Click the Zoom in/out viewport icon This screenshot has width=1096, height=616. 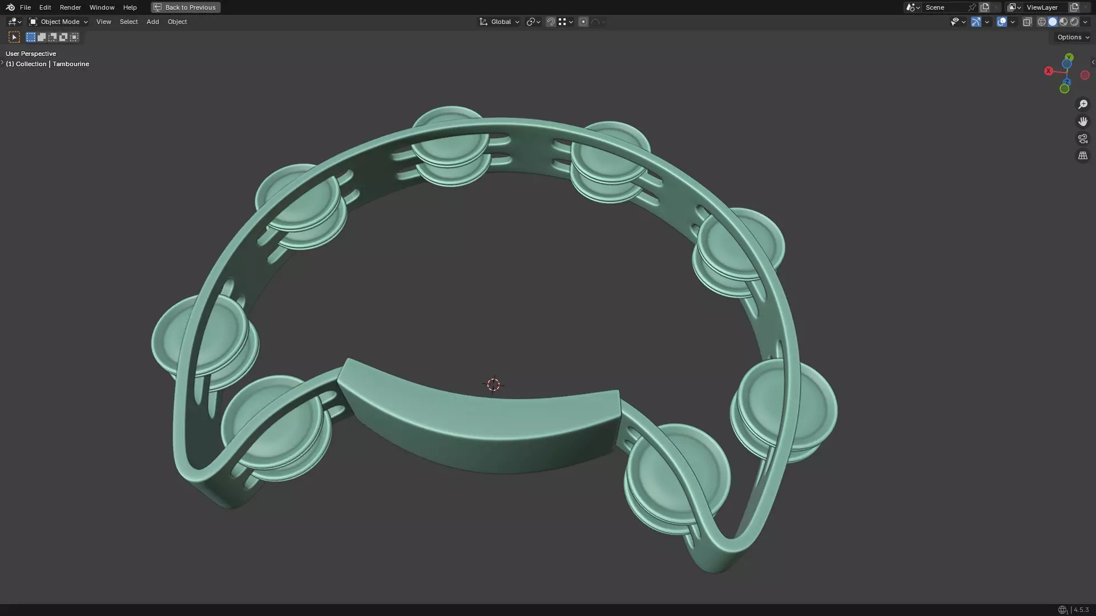point(1083,104)
